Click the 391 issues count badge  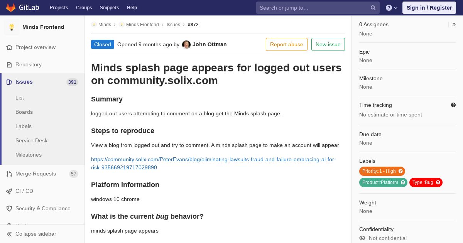tap(72, 82)
